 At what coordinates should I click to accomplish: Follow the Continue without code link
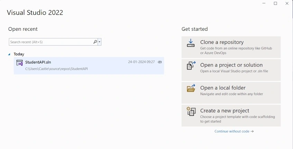[234, 131]
